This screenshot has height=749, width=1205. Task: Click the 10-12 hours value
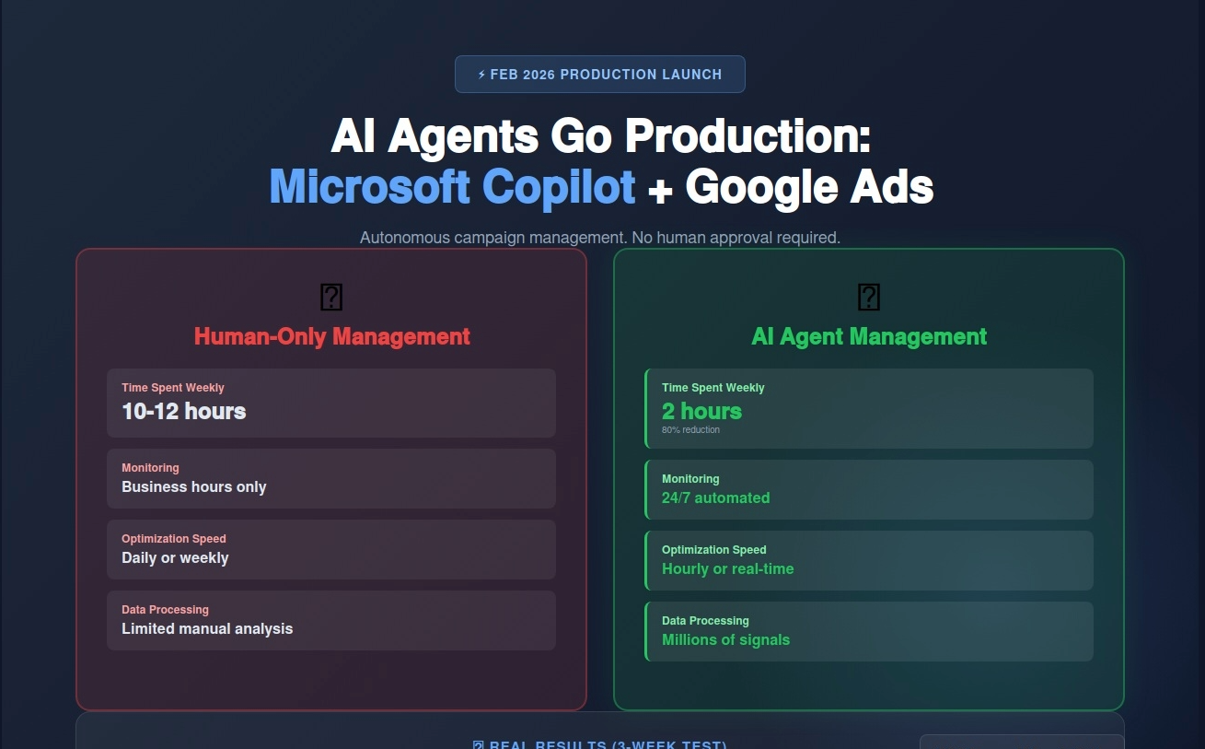tap(184, 412)
